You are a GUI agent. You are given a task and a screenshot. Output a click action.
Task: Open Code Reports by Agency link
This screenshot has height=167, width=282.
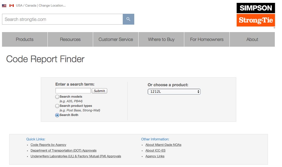[48, 145]
